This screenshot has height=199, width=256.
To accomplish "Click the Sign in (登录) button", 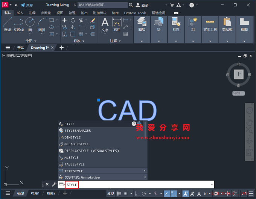I will click(142, 5).
